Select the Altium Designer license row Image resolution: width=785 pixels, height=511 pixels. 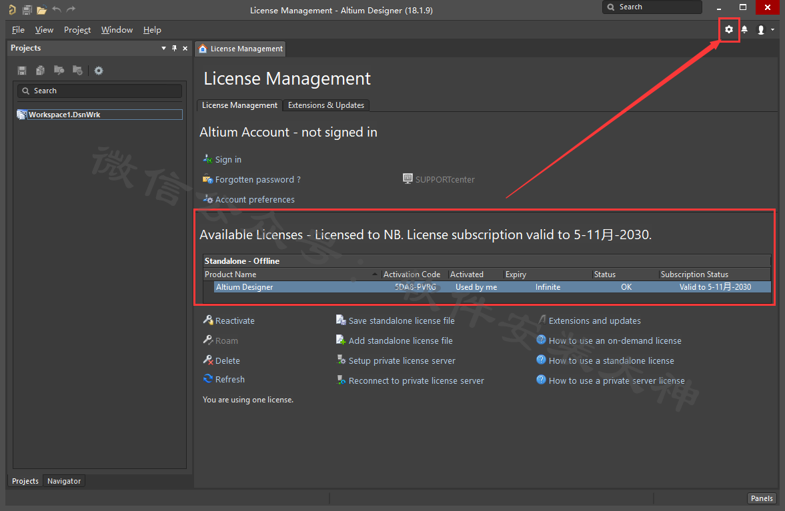click(492, 287)
